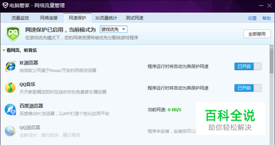The image size is (275, 145).
Task: Open the 测试网速 tab
Action: click(x=134, y=18)
